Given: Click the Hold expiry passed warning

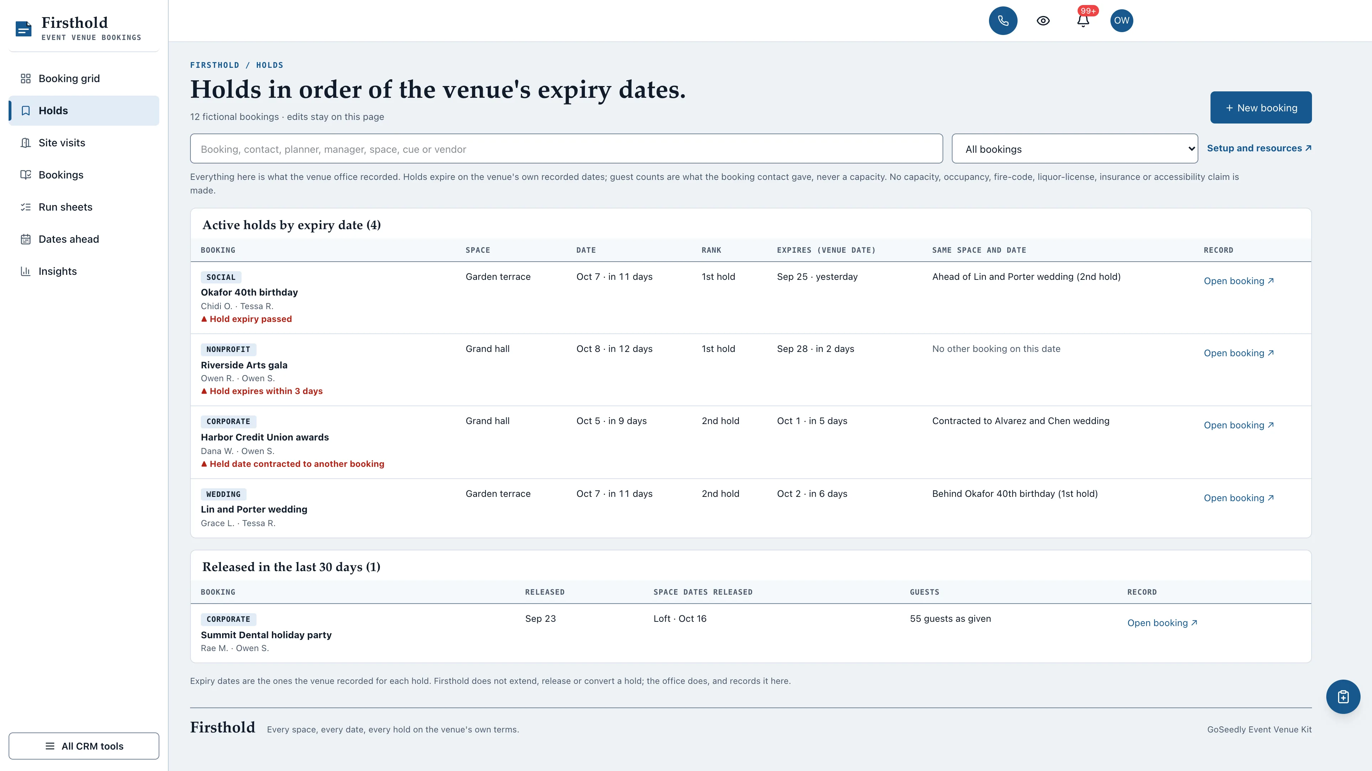Looking at the screenshot, I should pyautogui.click(x=246, y=319).
